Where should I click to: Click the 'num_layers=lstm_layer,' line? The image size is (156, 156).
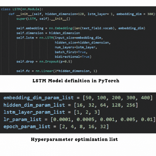pyautogui.click(x=76, y=47)
